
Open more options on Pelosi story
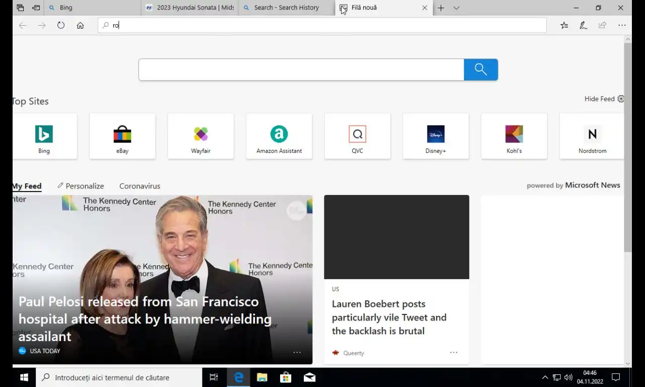297,352
